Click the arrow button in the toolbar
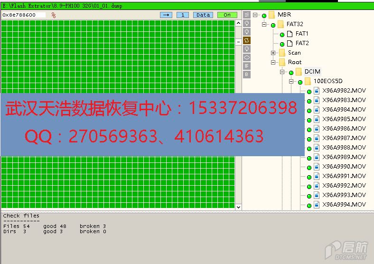Screen dimensions: 374x264 pyautogui.click(x=166, y=15)
